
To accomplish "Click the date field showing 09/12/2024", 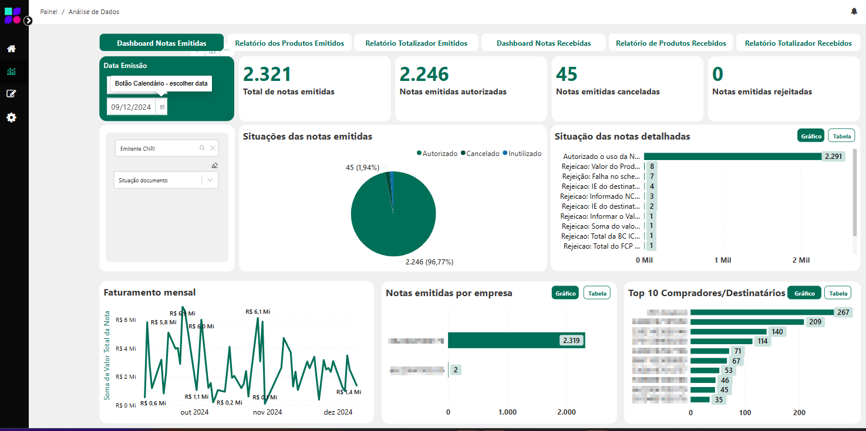I will (132, 107).
